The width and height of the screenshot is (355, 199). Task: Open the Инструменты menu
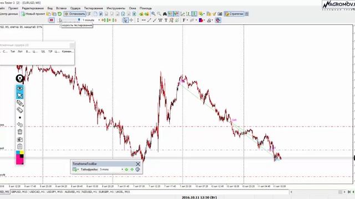point(116,8)
